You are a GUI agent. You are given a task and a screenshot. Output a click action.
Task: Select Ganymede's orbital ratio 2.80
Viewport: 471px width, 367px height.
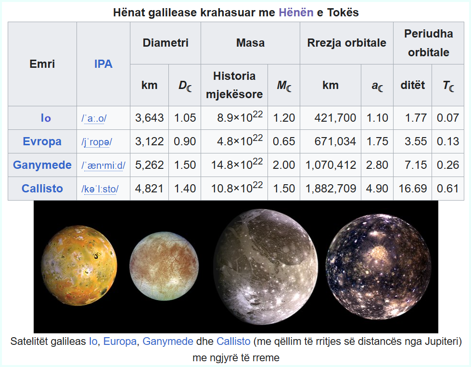(x=377, y=165)
